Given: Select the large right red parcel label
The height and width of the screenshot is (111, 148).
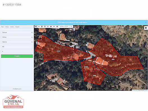Looking at the screenshot, I should point(113,59).
